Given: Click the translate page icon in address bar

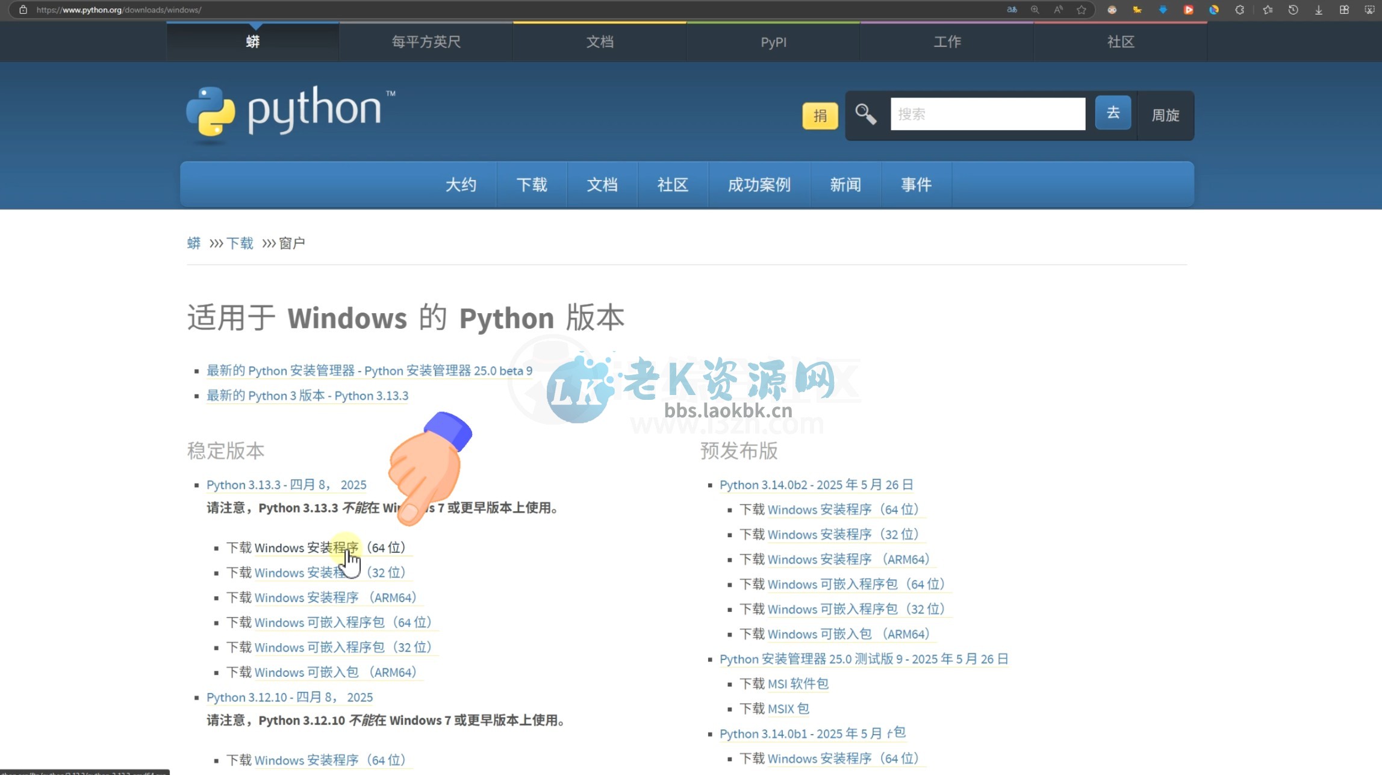Looking at the screenshot, I should click(x=1012, y=10).
